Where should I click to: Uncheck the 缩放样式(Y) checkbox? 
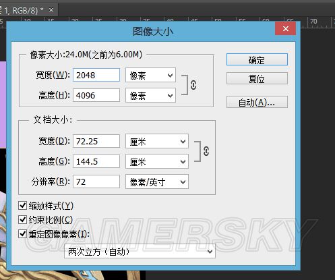click(x=22, y=206)
